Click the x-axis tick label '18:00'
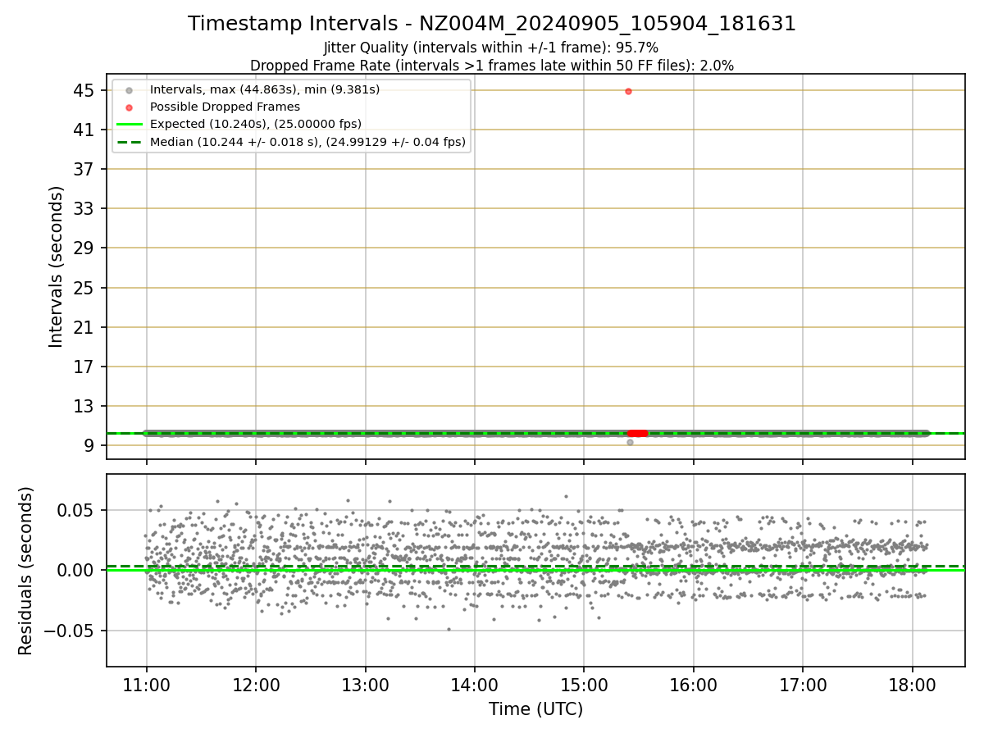This screenshot has width=984, height=738. coord(912,684)
